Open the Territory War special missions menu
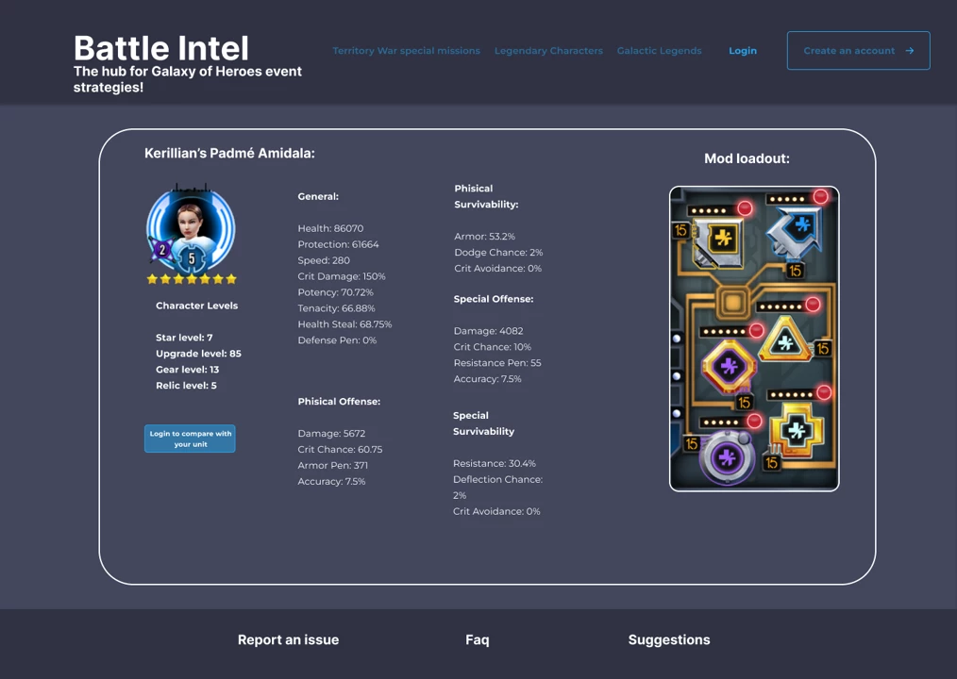957x679 pixels. (x=406, y=51)
